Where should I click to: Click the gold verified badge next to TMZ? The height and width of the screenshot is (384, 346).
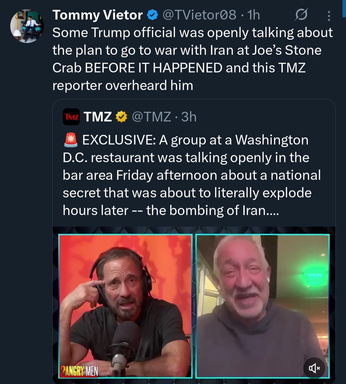tap(121, 117)
